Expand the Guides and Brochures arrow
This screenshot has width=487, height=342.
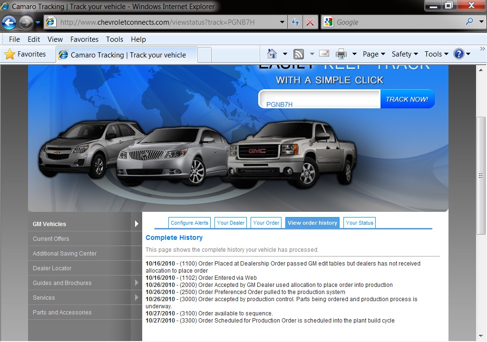136,283
